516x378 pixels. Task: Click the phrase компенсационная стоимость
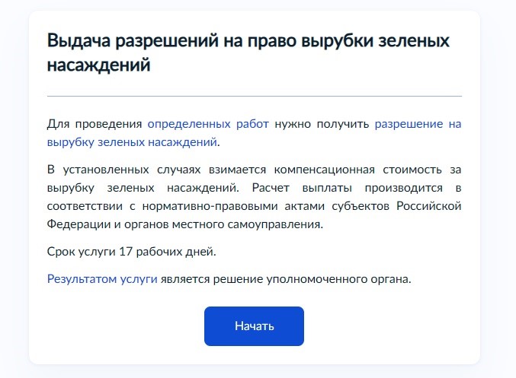pos(358,170)
